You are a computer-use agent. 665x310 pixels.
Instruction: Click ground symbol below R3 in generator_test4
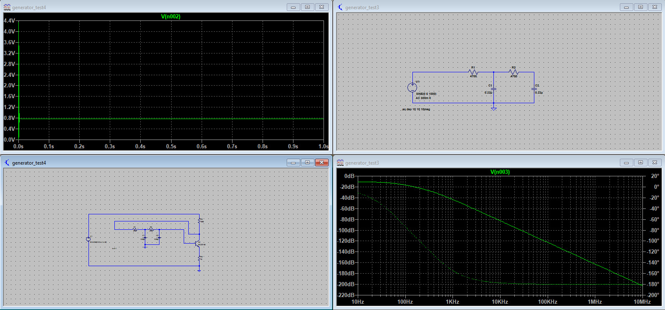click(x=199, y=271)
